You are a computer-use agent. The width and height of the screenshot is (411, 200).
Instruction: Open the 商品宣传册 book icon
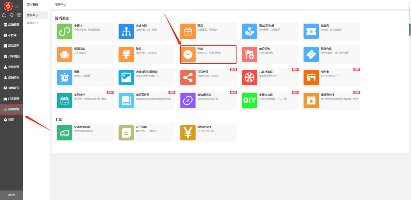click(x=126, y=101)
